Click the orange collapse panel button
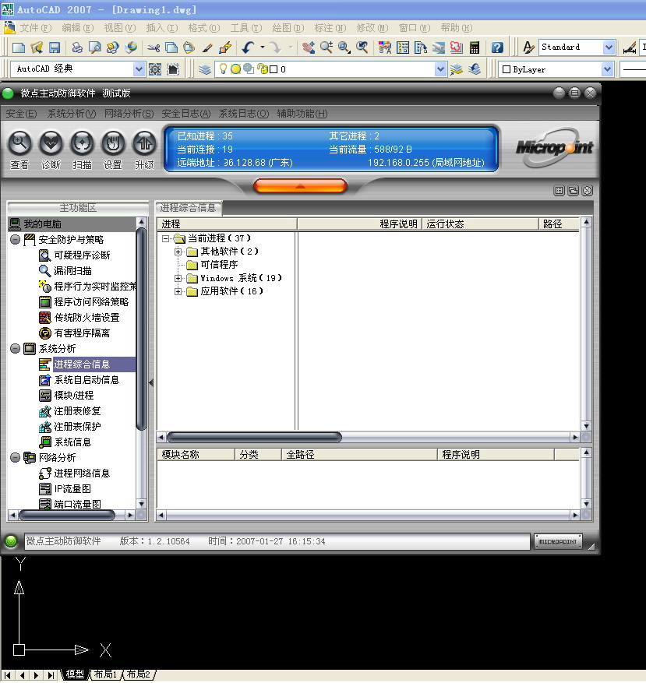 tap(300, 186)
